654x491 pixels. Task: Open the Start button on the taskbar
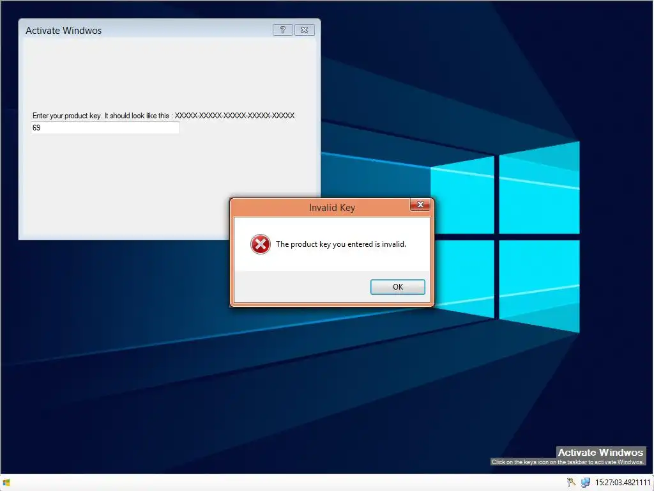click(x=6, y=483)
